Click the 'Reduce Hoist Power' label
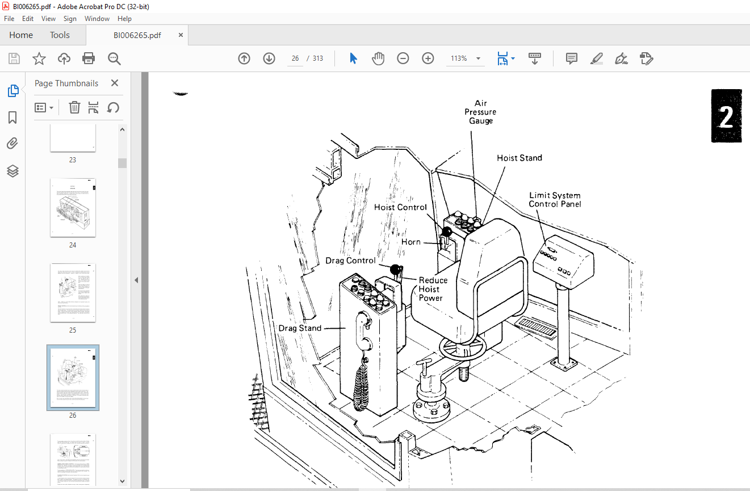 point(433,289)
